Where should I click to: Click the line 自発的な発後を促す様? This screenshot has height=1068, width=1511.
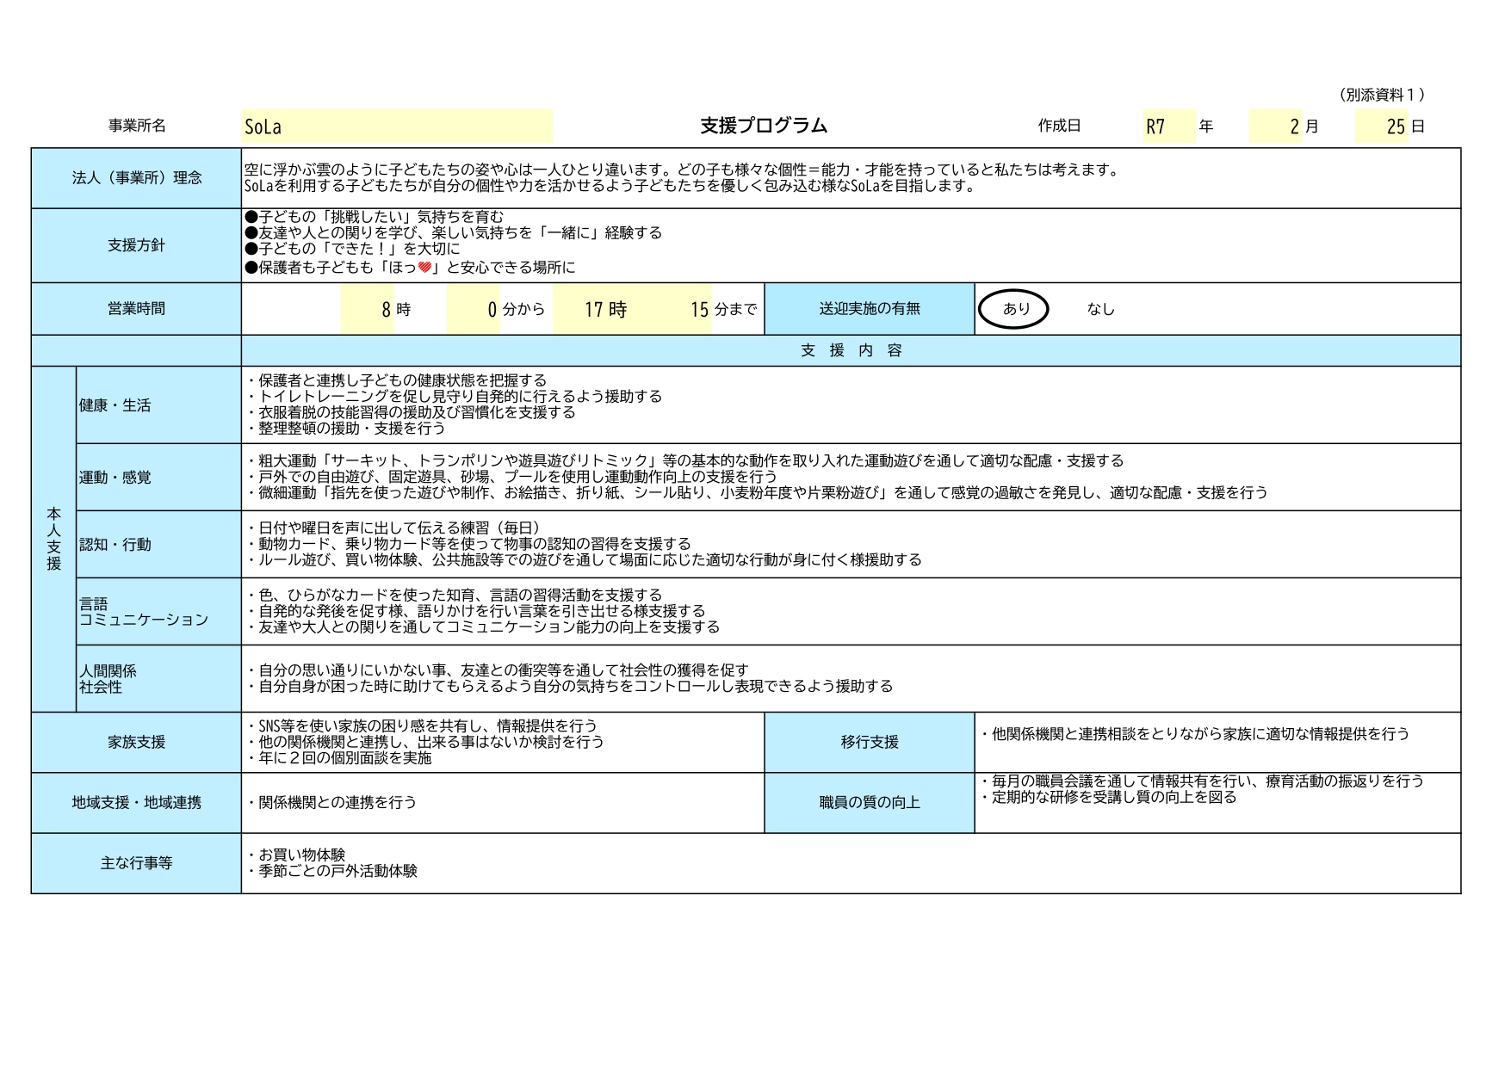pyautogui.click(x=475, y=611)
